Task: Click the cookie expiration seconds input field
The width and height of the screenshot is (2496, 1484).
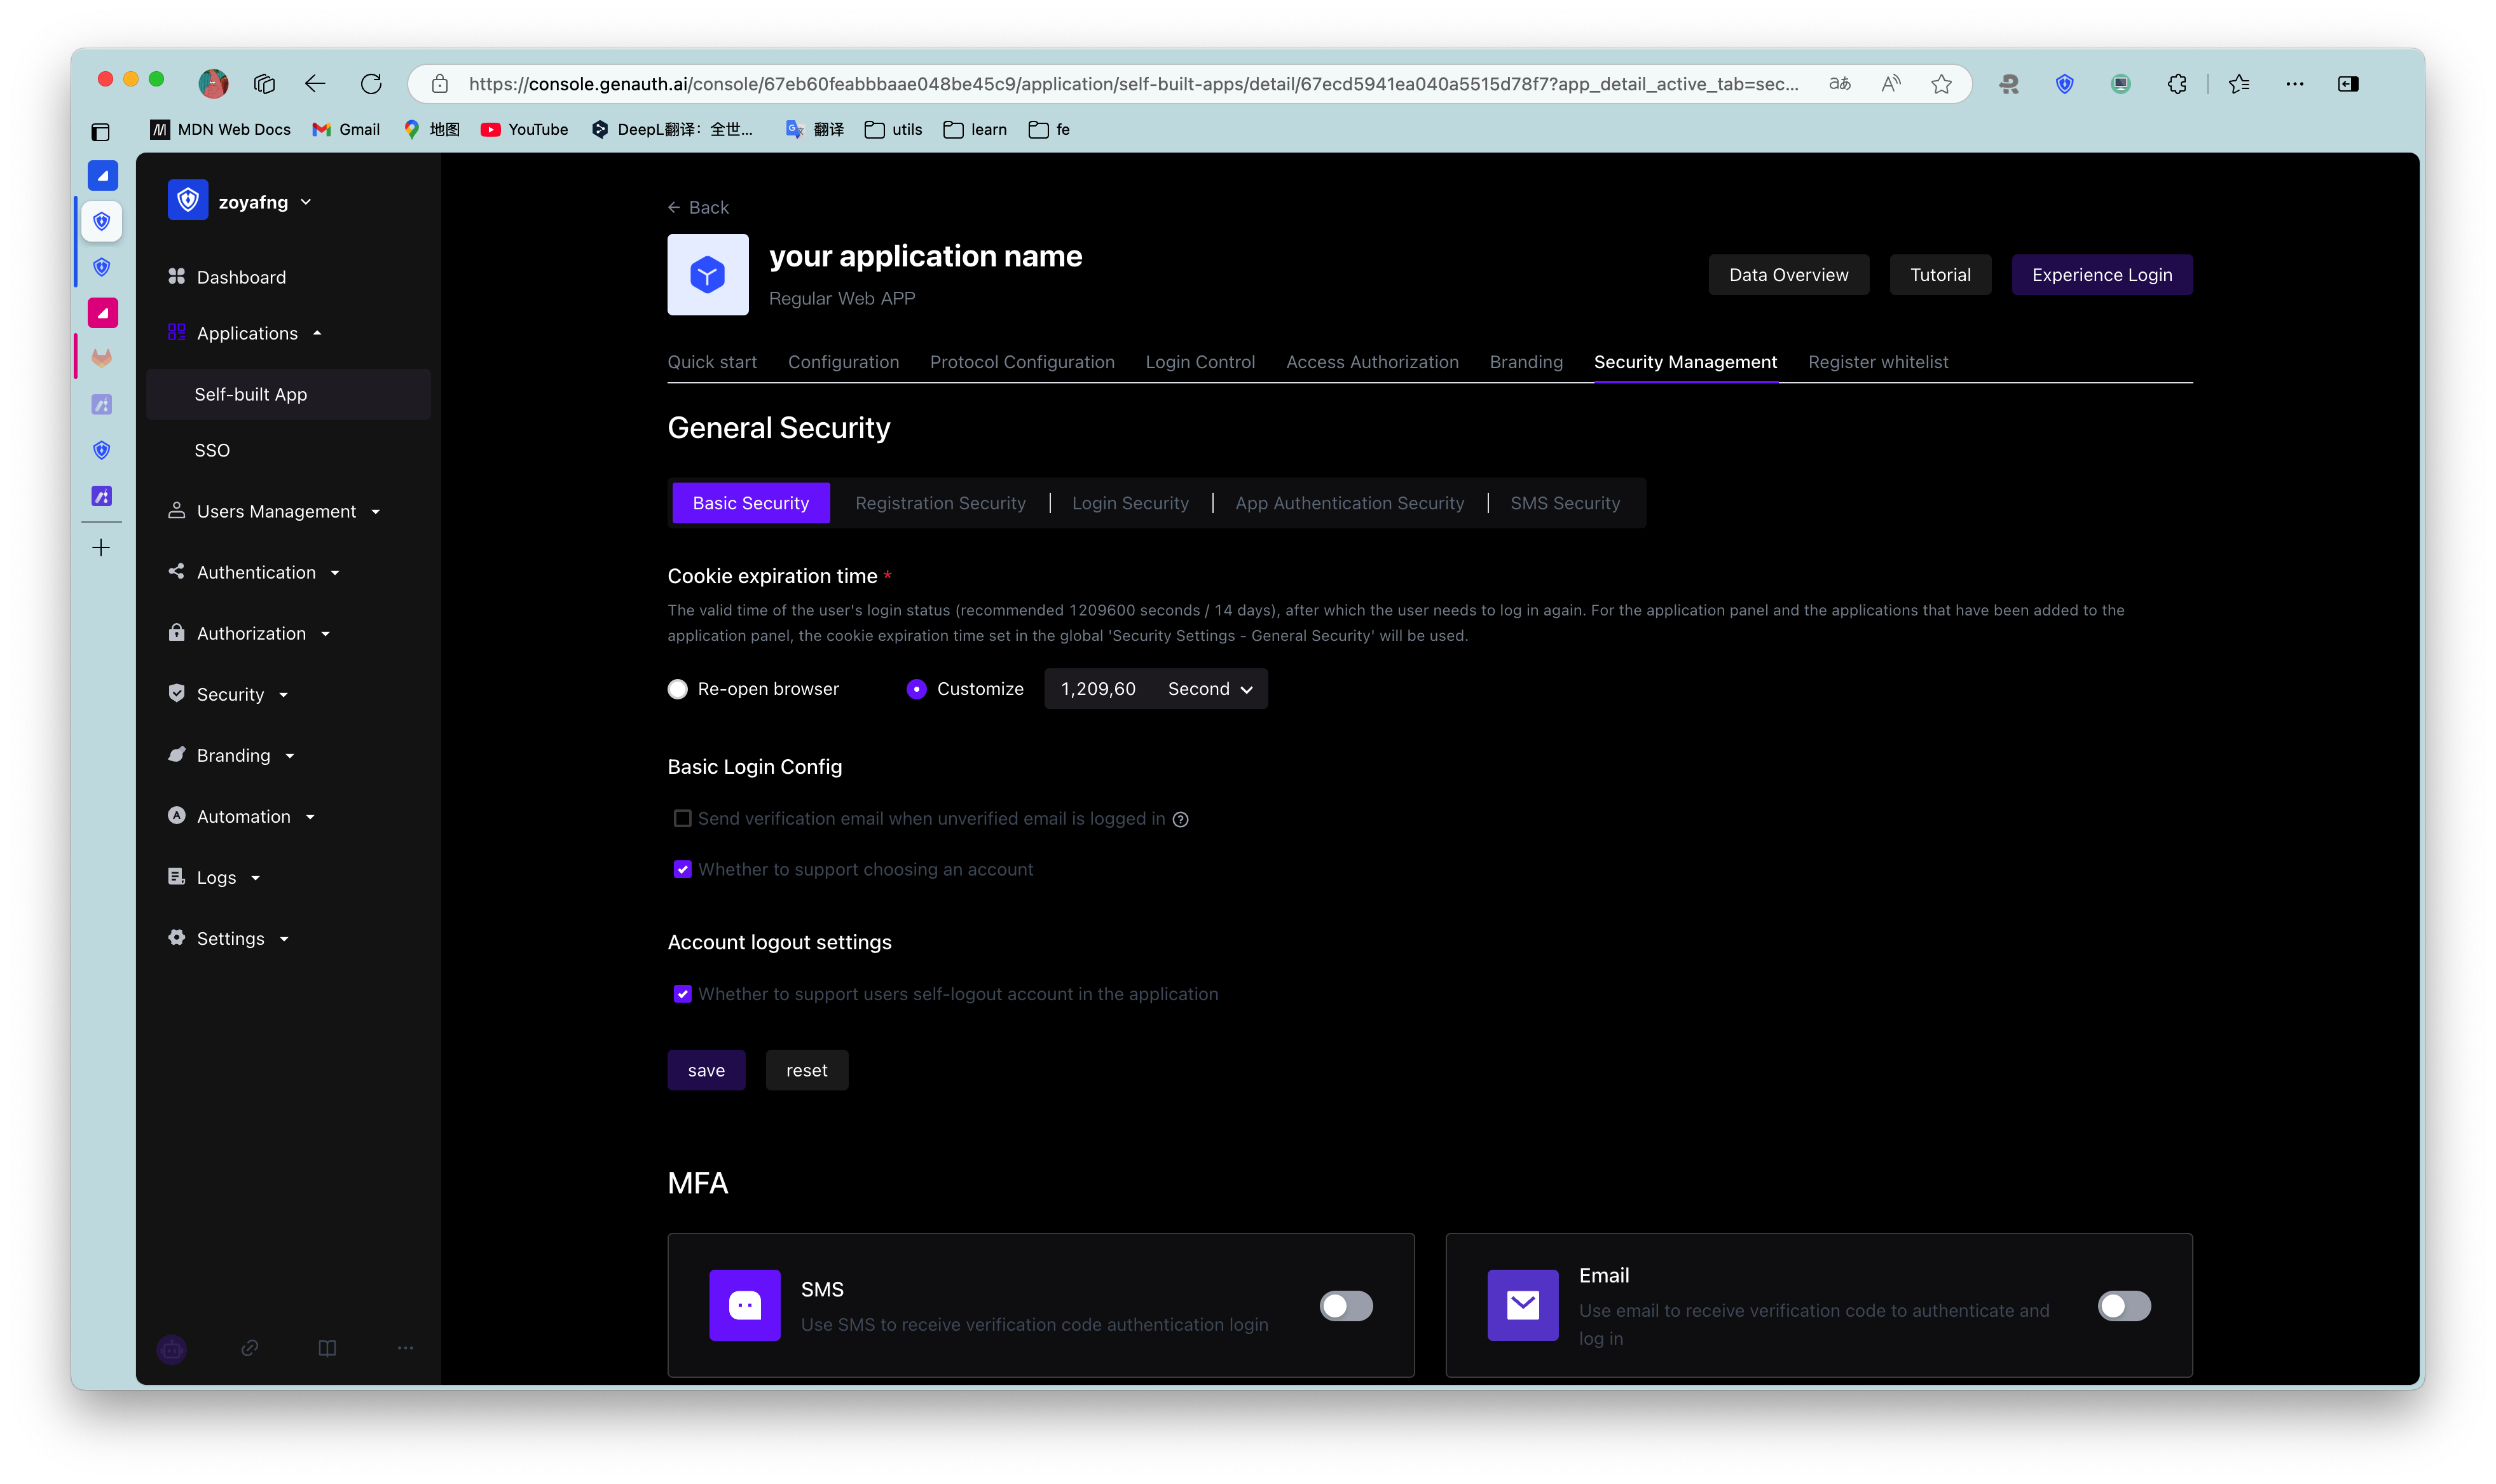Action: click(x=1097, y=689)
